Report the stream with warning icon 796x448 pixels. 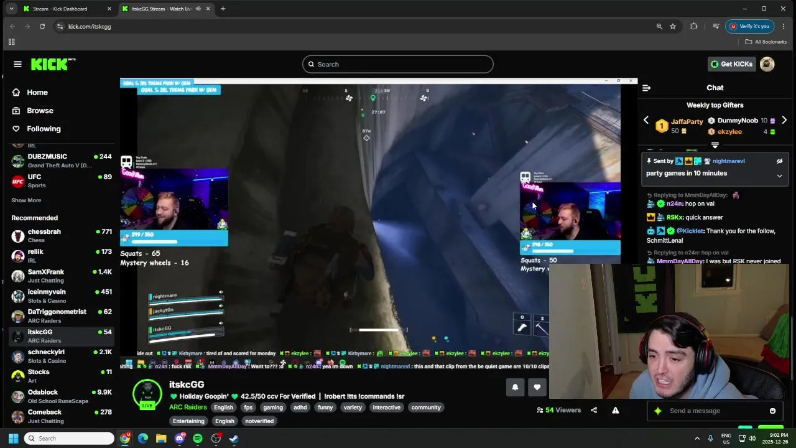pyautogui.click(x=615, y=410)
